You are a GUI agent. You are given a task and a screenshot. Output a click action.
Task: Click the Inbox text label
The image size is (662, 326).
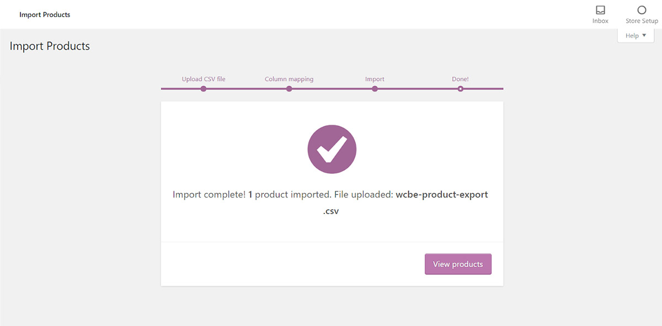point(600,21)
